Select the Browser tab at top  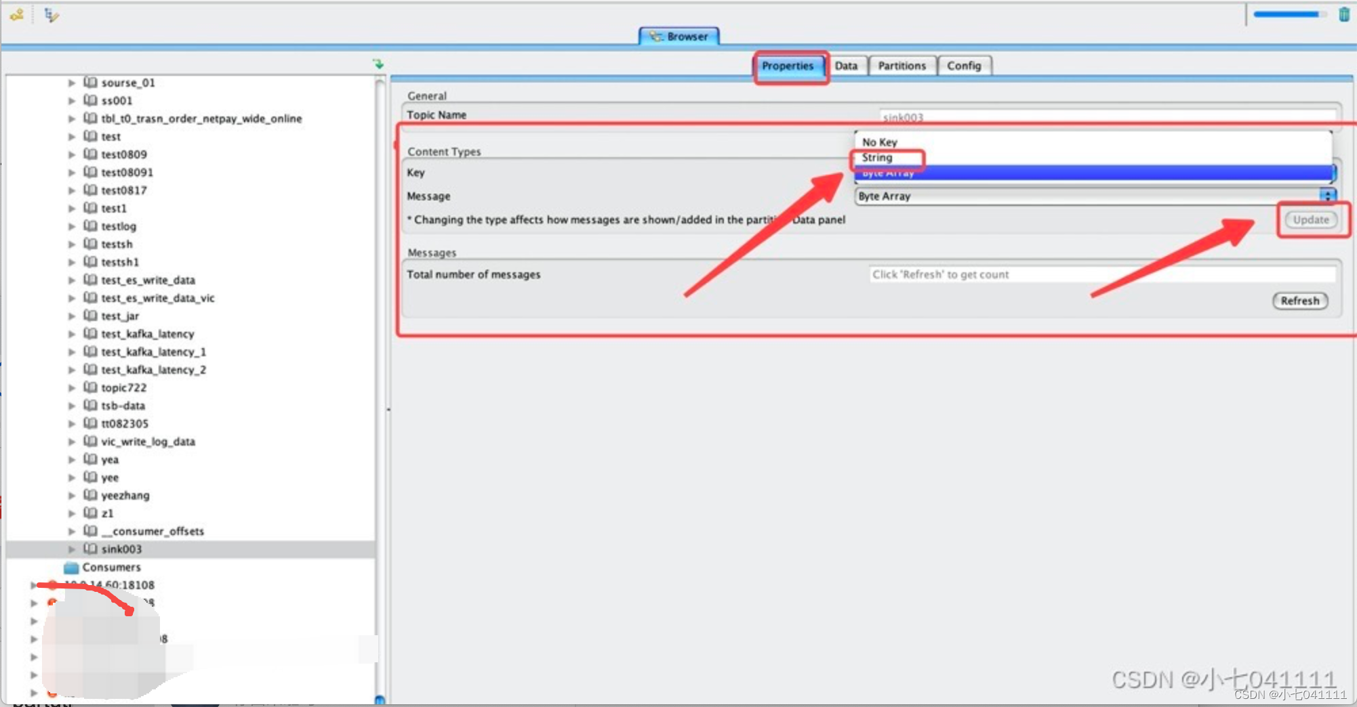[679, 37]
